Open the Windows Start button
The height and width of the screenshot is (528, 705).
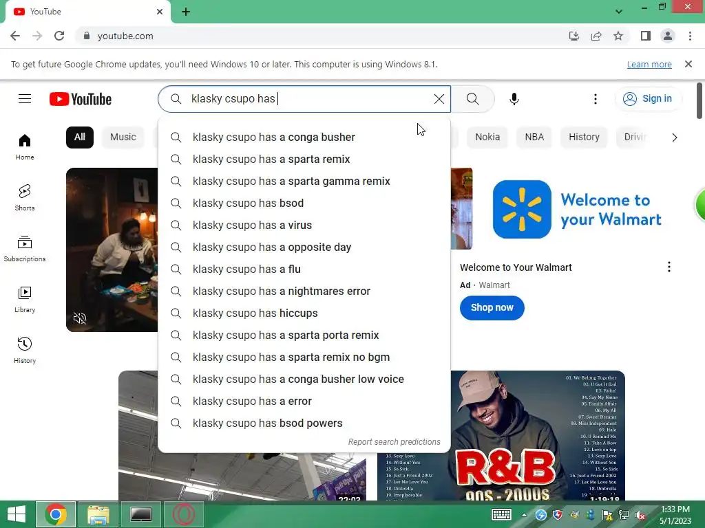point(17,514)
